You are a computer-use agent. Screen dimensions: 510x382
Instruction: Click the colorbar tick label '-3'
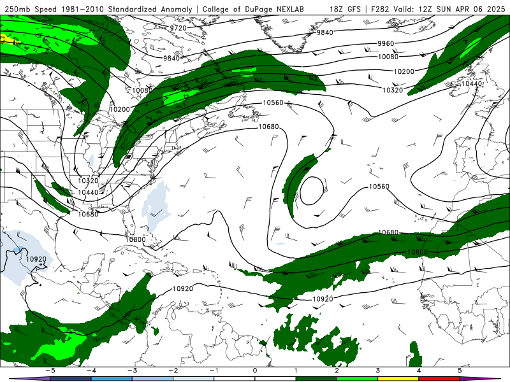(x=132, y=371)
